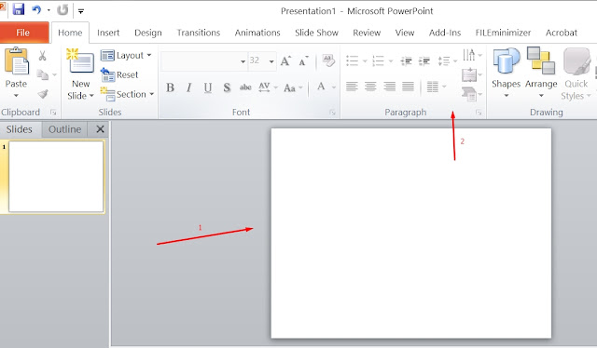Viewport: 597px width, 348px height.
Task: Click the Align Text icon
Action: [469, 74]
